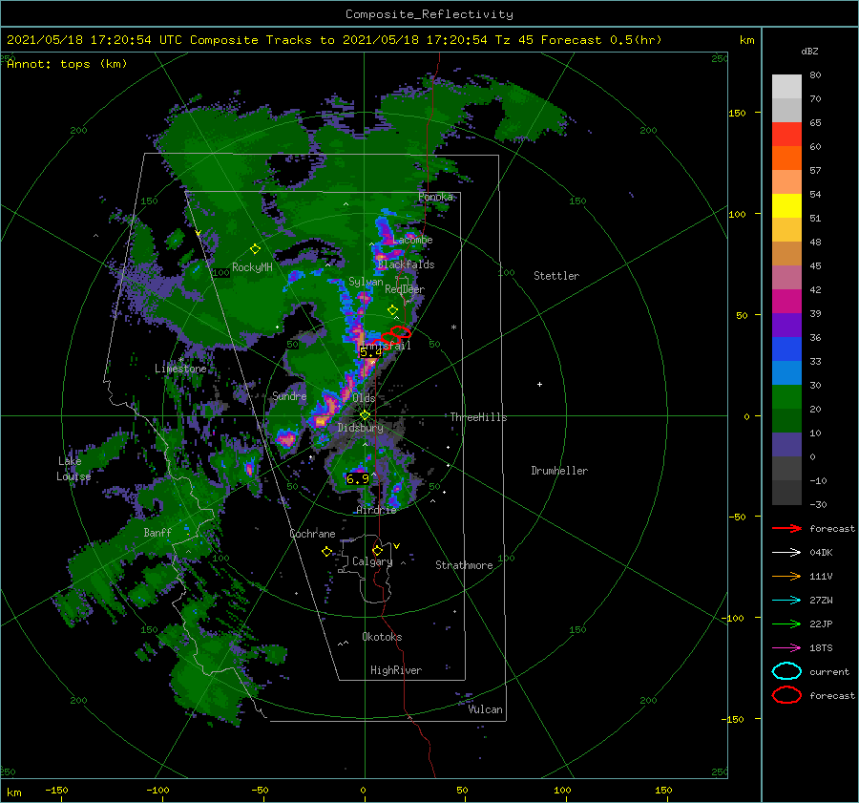
Task: Click the Composite_Reflectivity title
Action: click(429, 14)
